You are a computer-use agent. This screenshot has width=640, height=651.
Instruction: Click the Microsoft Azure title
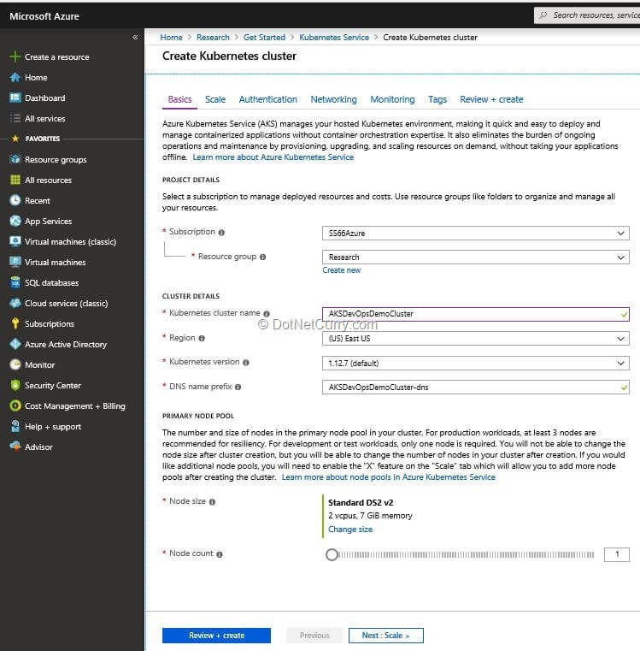click(x=44, y=16)
